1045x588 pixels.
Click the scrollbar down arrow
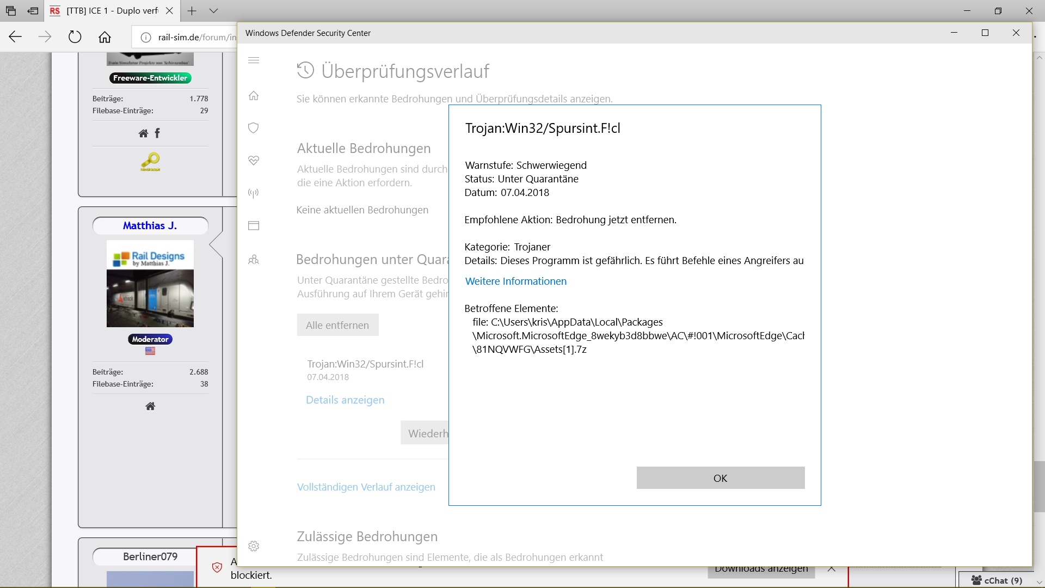(1039, 582)
